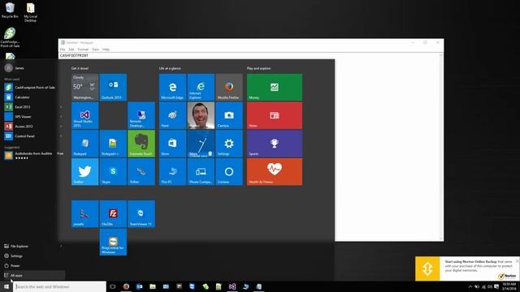Open Remote Desktop tile
Viewport: 520px width, 292px height.
(x=141, y=115)
